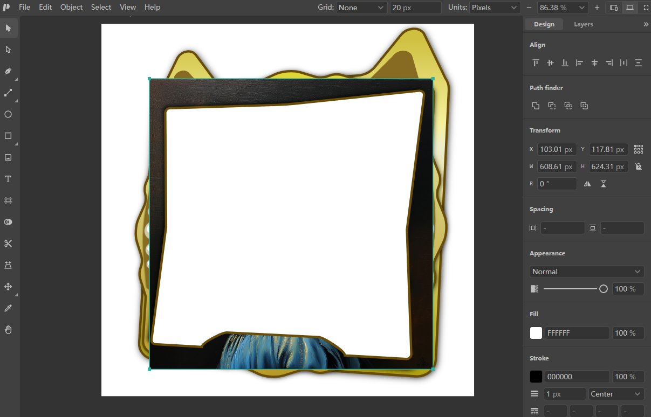The height and width of the screenshot is (417, 651).
Task: Select the Ellipse tool
Action: 8,114
